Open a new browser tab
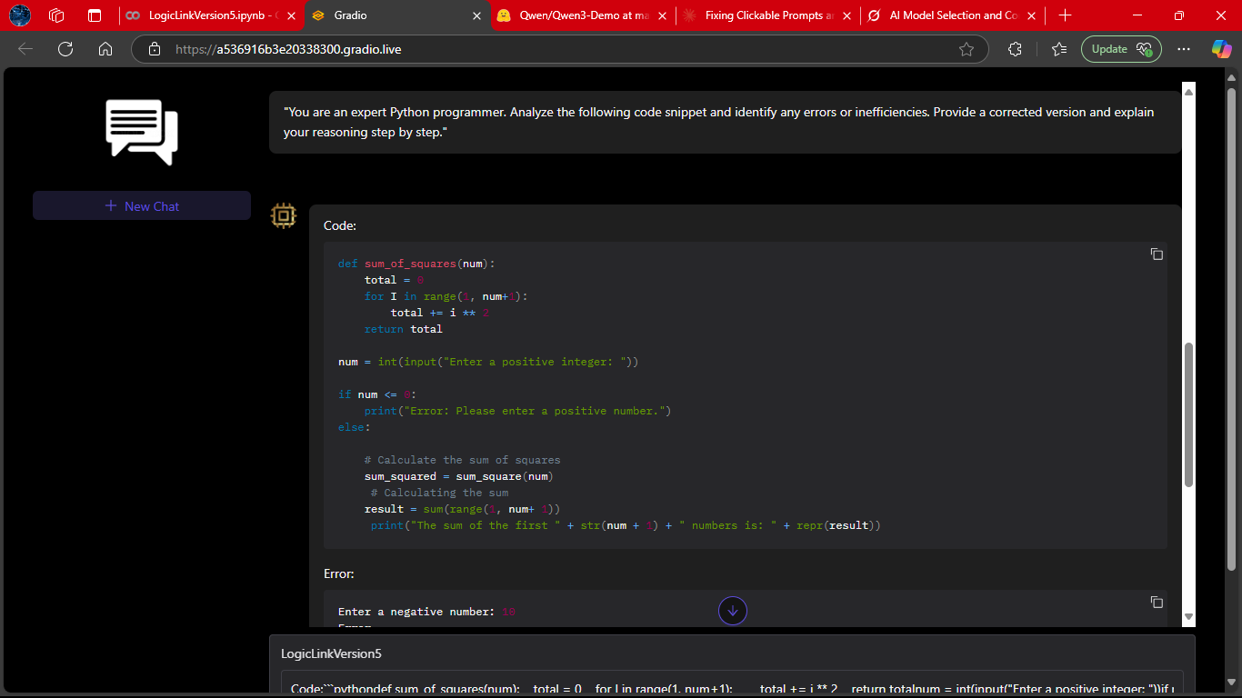The width and height of the screenshot is (1242, 698). coord(1066,15)
